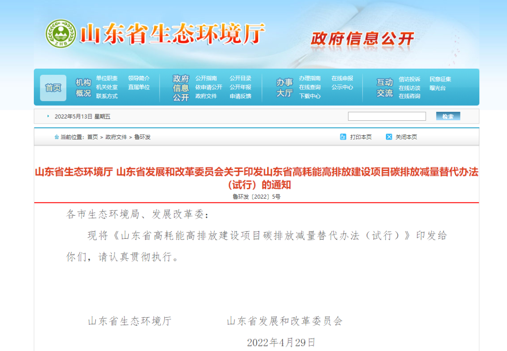
Task: Click the arrow bullet beside the date
Action: (x=48, y=116)
